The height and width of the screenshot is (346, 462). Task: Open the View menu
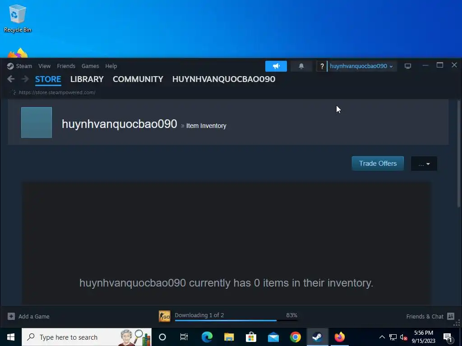(x=44, y=66)
